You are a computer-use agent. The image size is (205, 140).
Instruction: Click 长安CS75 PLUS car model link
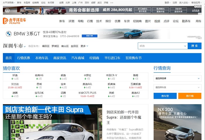(87, 93)
